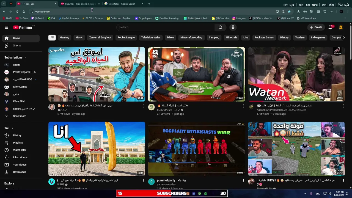Open options menu for Kaband Art video
Viewport: 352px width, 198px height.
(x=343, y=106)
